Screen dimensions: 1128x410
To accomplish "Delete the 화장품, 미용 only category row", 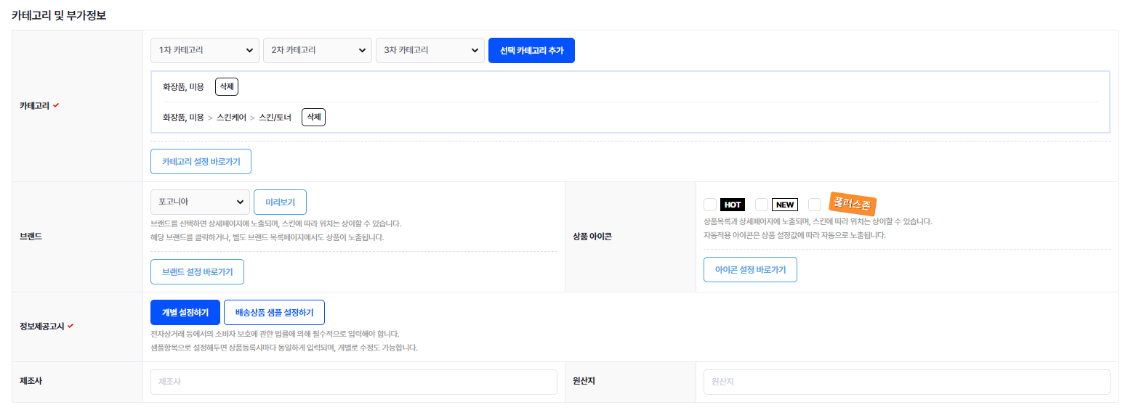I will click(x=227, y=86).
